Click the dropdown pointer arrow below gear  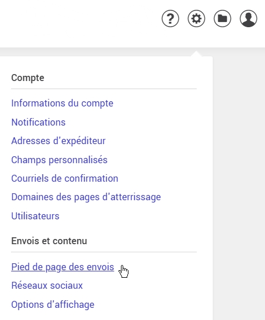point(196,54)
